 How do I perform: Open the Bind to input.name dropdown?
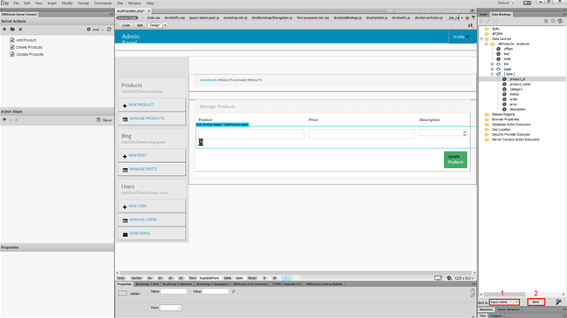(504, 302)
